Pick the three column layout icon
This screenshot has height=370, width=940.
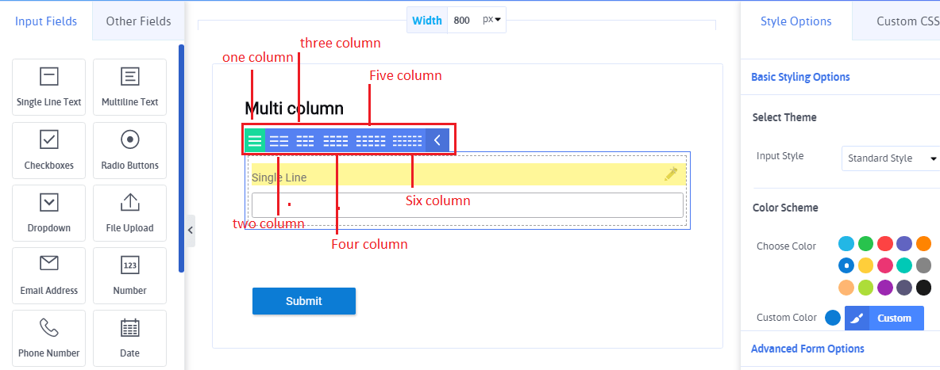click(x=305, y=141)
